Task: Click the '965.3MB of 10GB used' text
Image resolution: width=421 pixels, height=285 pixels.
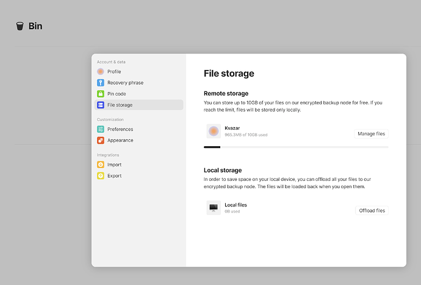Action: (246, 135)
